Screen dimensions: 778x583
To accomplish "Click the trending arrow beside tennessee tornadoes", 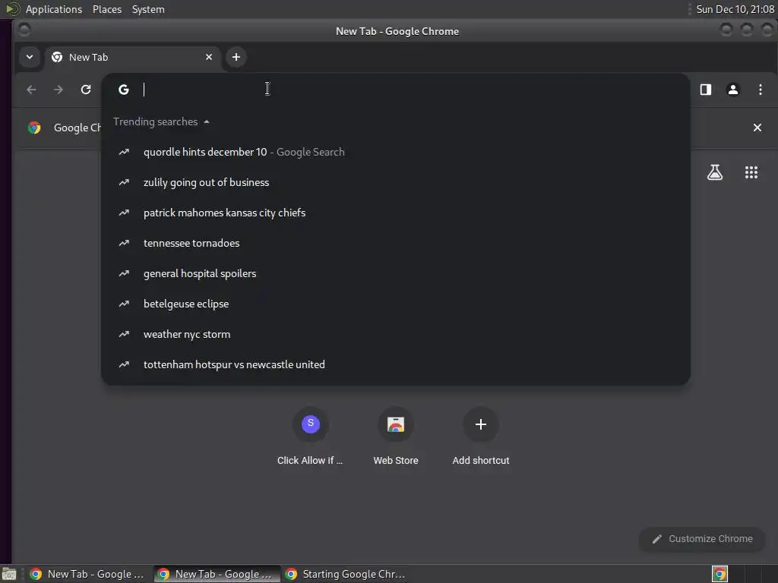I will [124, 243].
